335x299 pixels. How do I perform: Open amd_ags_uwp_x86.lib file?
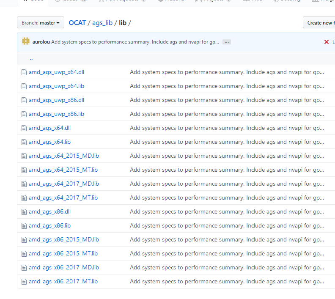(x=57, y=114)
